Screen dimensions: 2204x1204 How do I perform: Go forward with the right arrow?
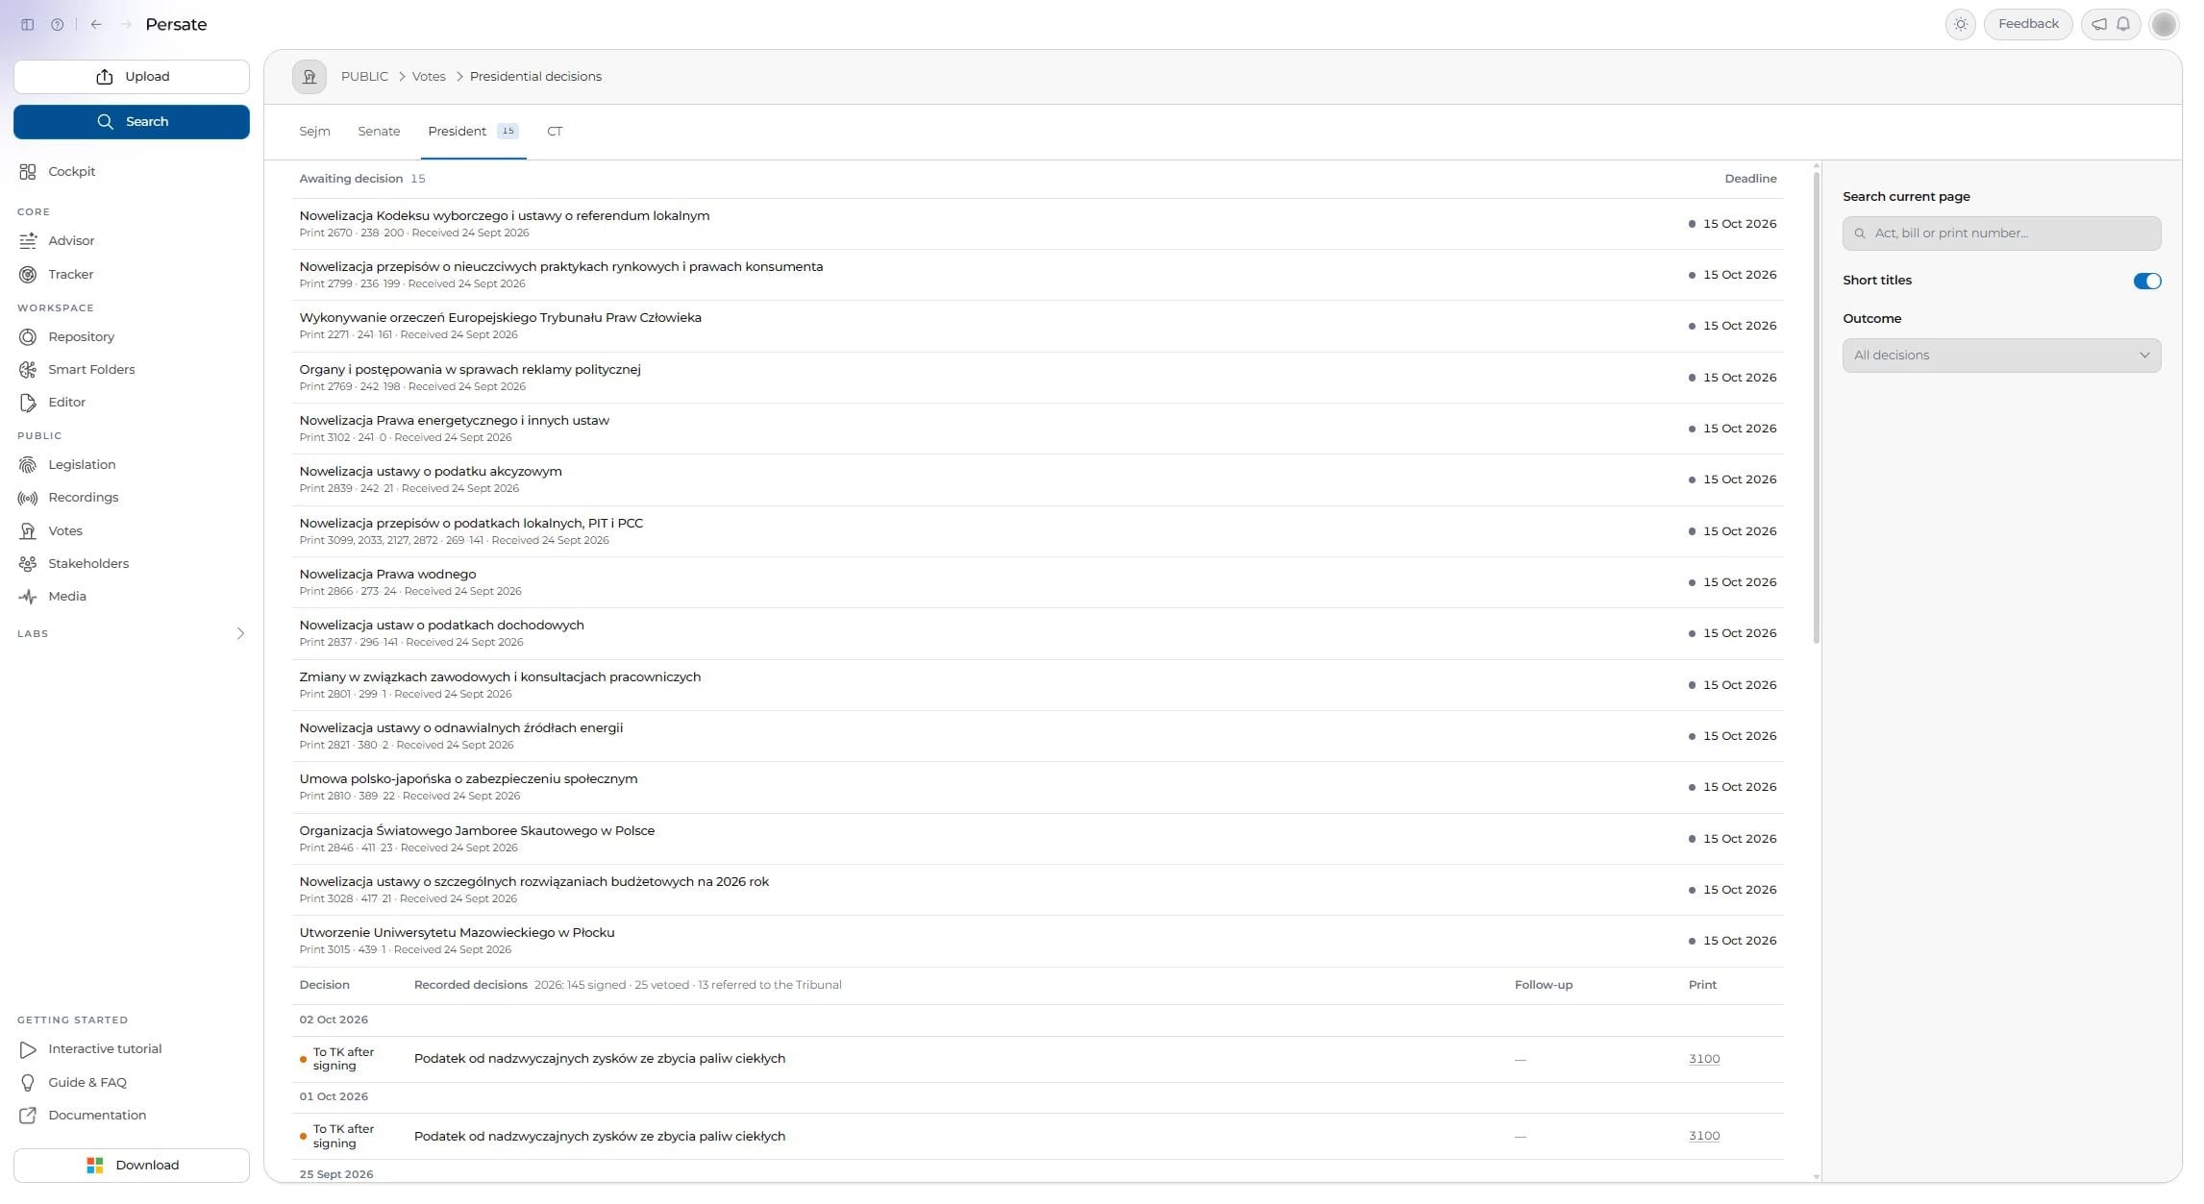tap(126, 24)
